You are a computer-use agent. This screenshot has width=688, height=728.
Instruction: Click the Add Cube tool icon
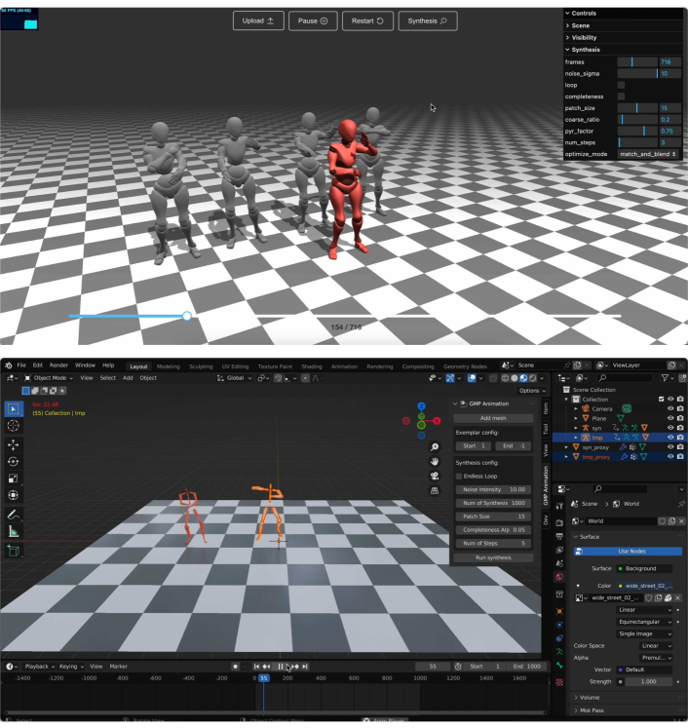14,551
